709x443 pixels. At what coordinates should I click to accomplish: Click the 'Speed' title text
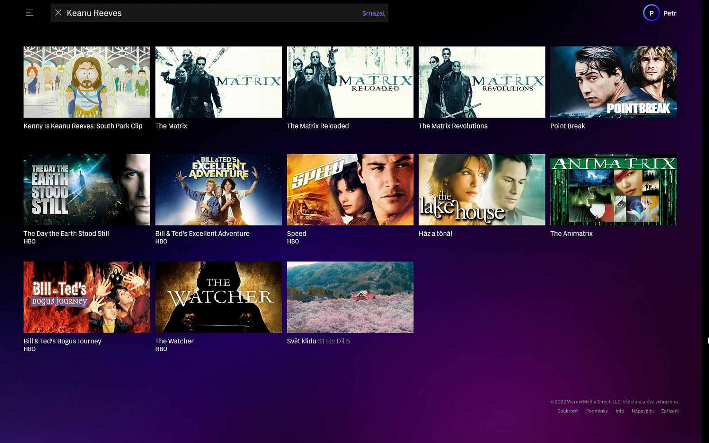point(296,233)
